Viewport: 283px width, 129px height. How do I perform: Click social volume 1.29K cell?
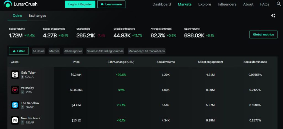166,75
